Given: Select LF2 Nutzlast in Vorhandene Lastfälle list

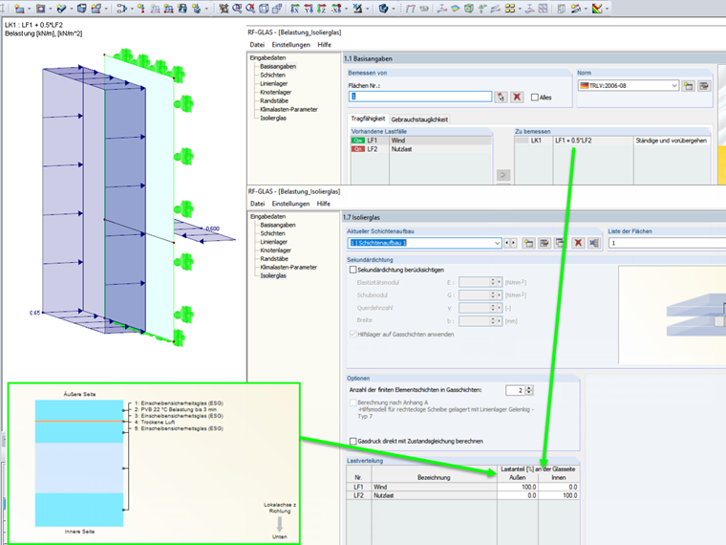Looking at the screenshot, I should pos(421,149).
